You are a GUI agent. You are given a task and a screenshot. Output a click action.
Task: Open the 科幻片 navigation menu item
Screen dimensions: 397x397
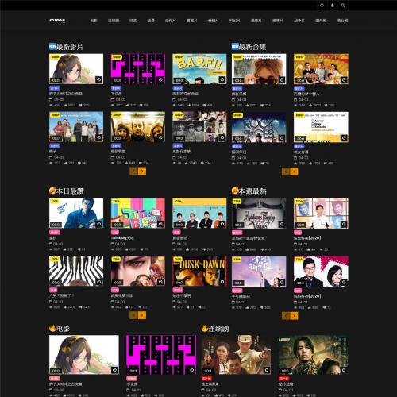pyautogui.click(x=235, y=21)
